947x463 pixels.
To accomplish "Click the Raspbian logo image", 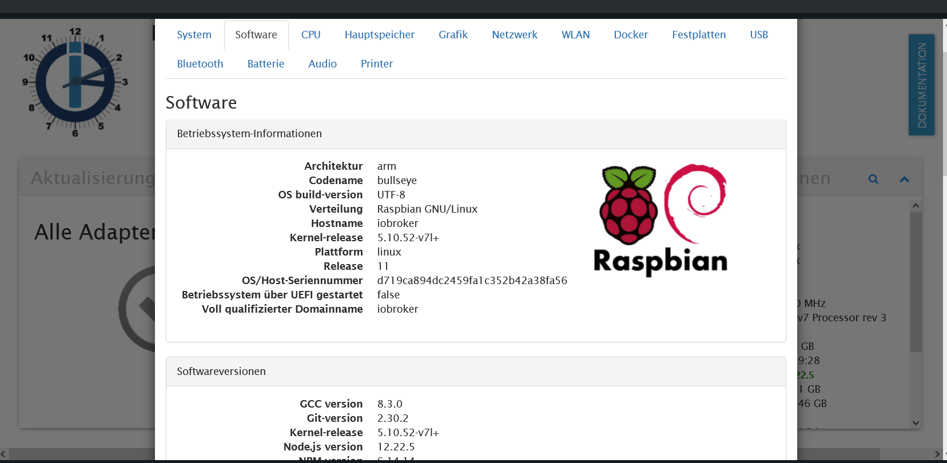I will (x=660, y=220).
